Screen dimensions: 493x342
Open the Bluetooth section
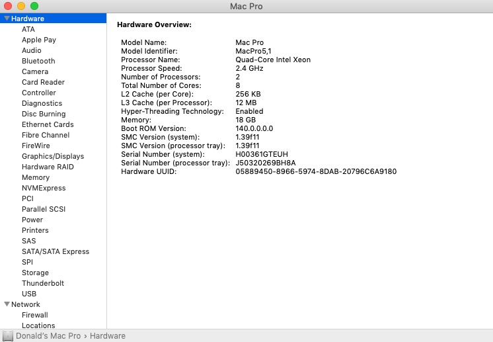click(38, 61)
